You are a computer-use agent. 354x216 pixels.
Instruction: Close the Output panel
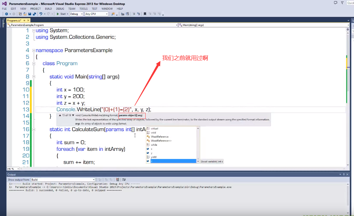tap(347, 174)
